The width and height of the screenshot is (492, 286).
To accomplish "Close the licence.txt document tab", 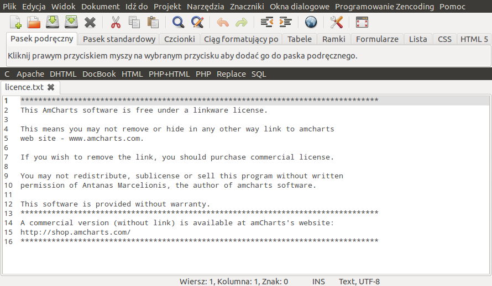I will coord(51,87).
